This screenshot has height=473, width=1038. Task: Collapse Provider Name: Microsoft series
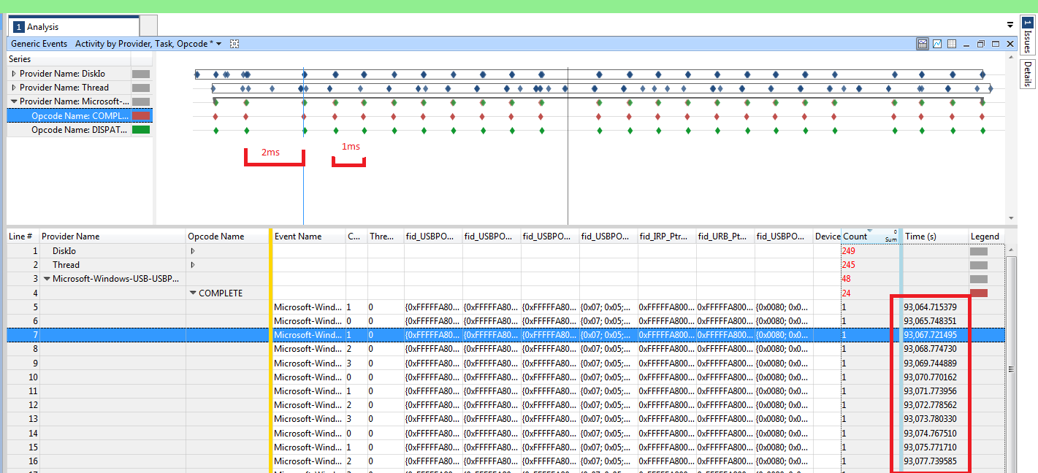(14, 101)
